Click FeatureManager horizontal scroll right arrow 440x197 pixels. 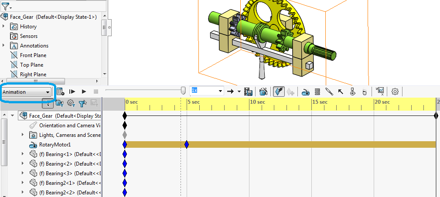coord(97,81)
